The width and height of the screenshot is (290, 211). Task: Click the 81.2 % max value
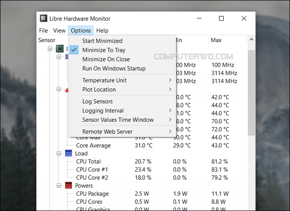(219, 162)
